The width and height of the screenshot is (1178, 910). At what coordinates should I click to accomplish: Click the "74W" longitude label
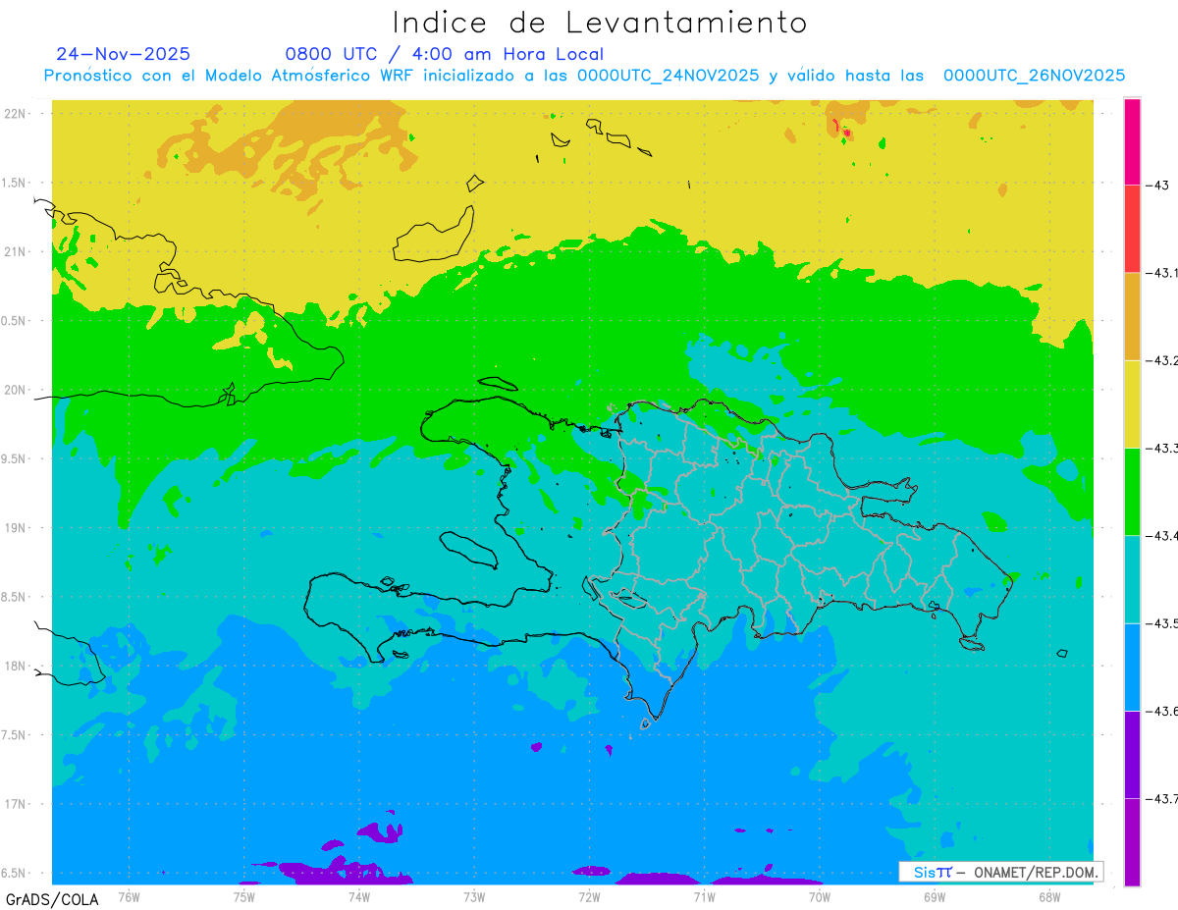(358, 895)
